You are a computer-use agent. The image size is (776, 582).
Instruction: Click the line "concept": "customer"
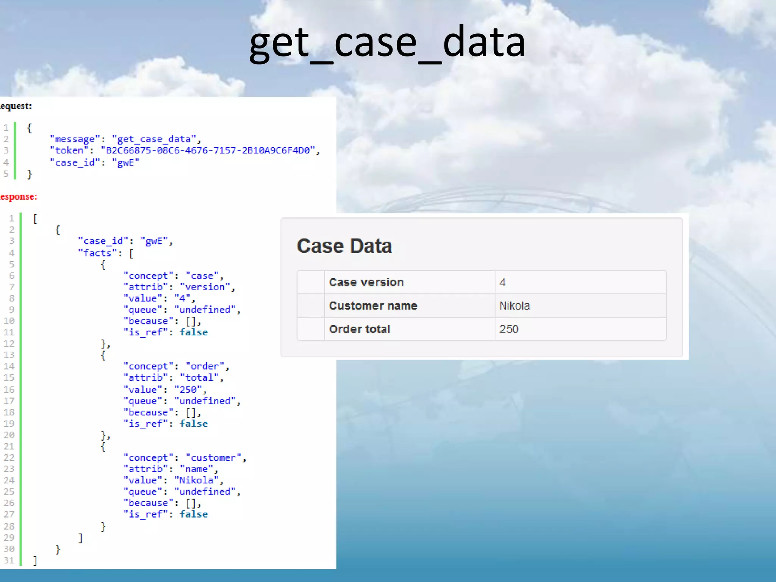(x=185, y=458)
